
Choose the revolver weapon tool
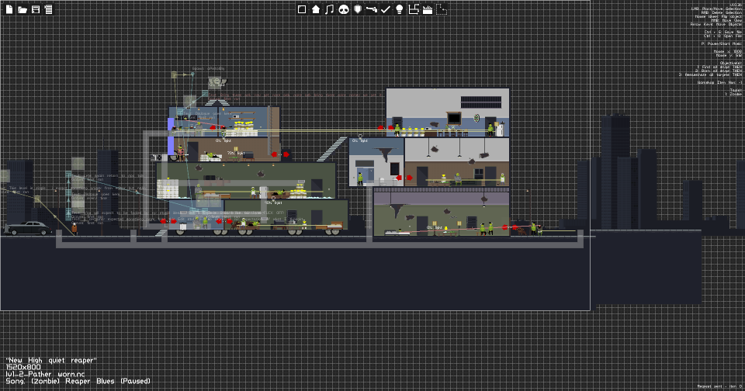pyautogui.click(x=372, y=9)
